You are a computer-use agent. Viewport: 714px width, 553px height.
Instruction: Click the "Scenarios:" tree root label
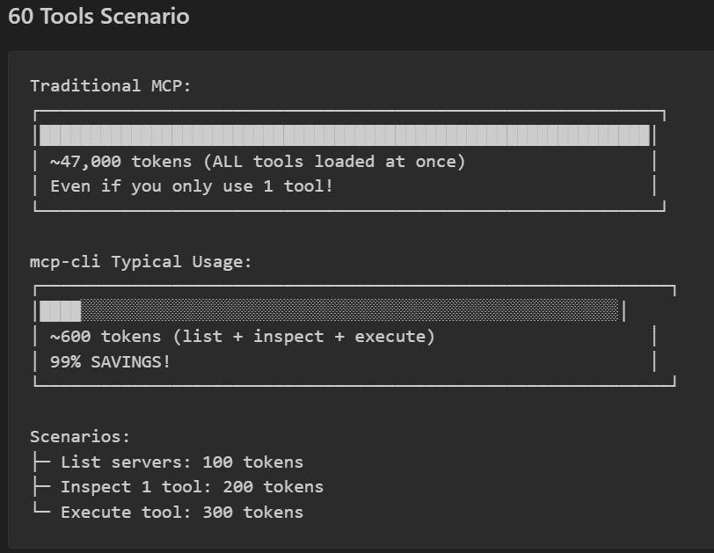click(x=80, y=437)
